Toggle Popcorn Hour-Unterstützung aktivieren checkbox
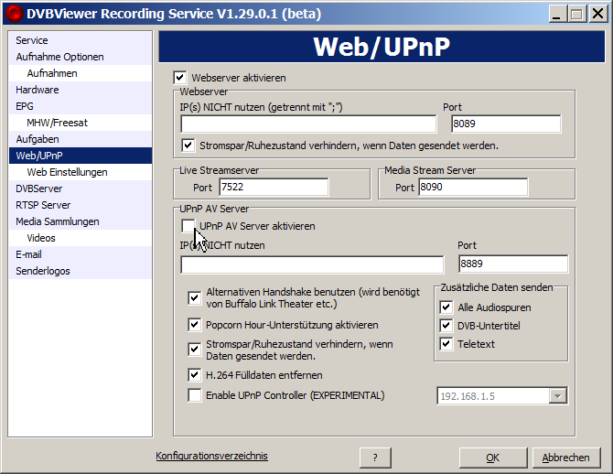The image size is (613, 474). [x=195, y=325]
